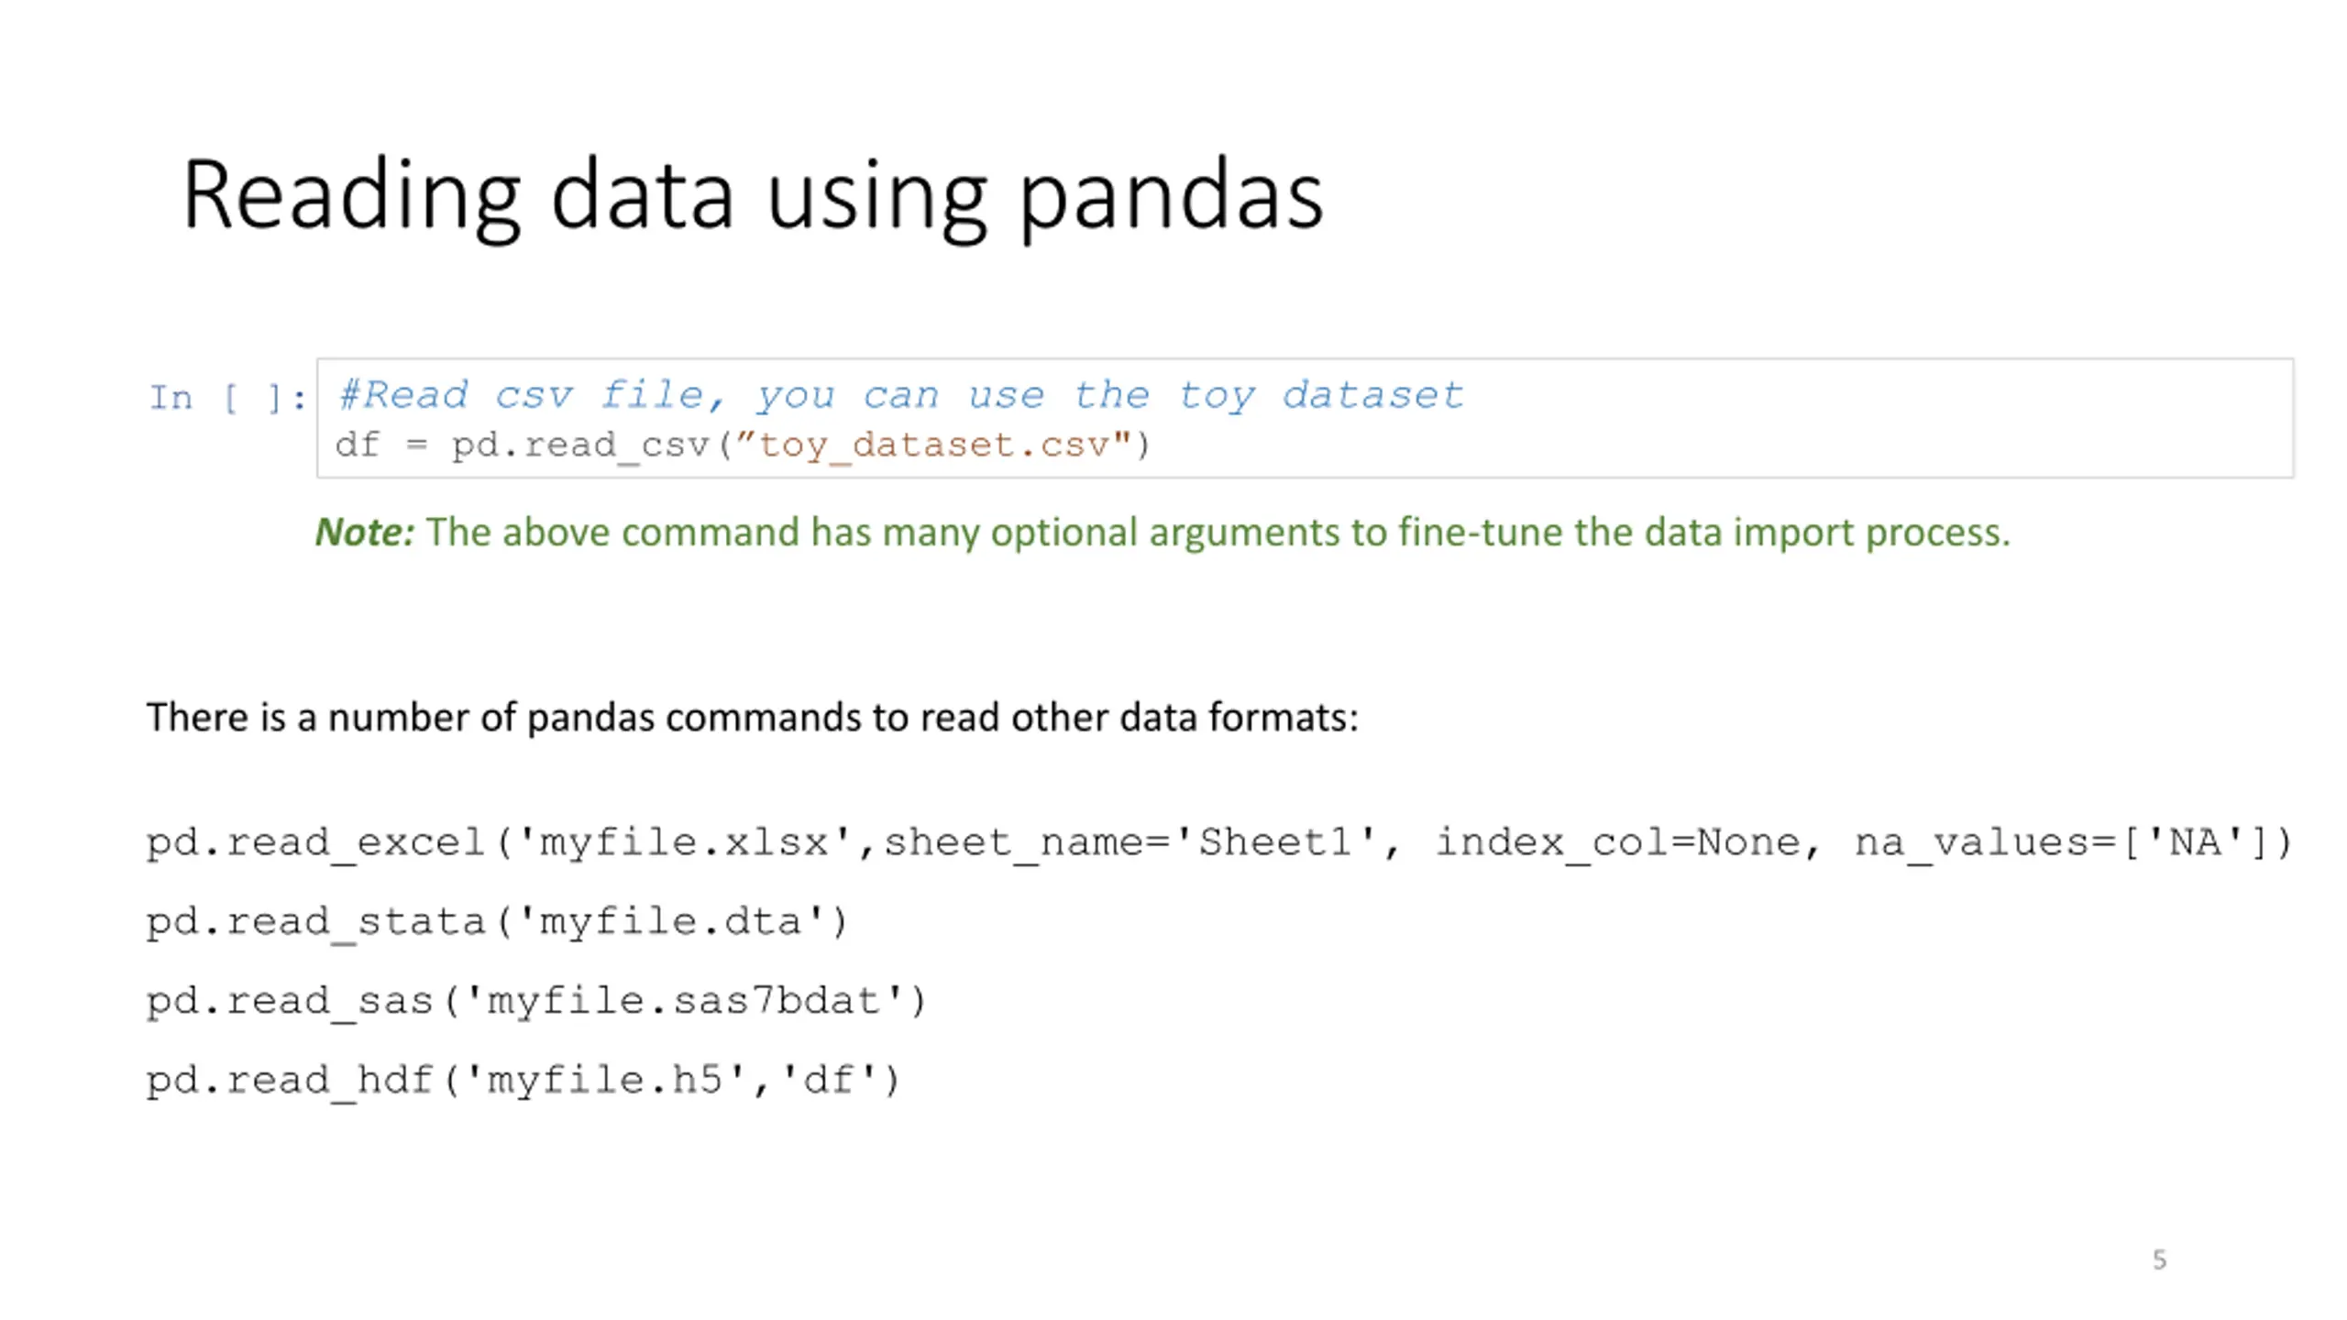Click the bold green 'Note:' label

pos(365,533)
